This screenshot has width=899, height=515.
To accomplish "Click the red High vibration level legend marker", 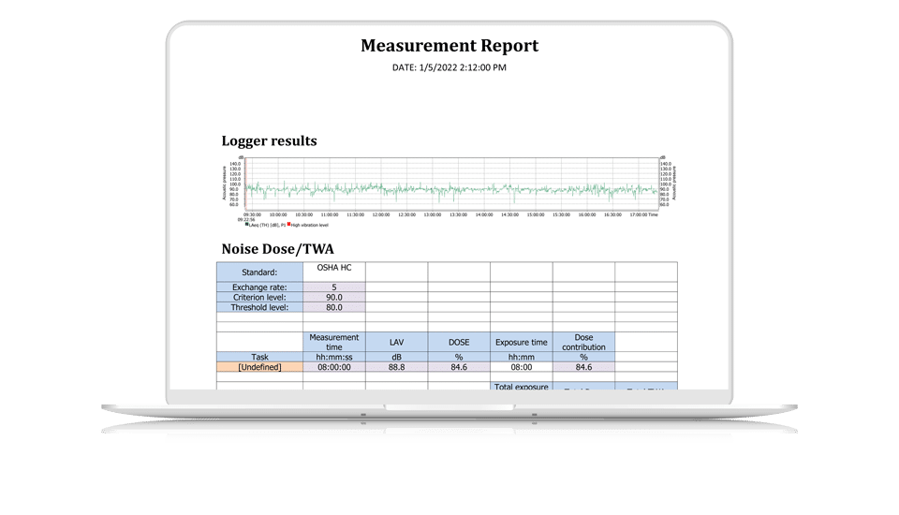I will [x=289, y=225].
